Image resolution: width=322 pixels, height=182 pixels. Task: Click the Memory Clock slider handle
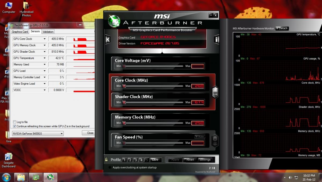click(x=124, y=123)
